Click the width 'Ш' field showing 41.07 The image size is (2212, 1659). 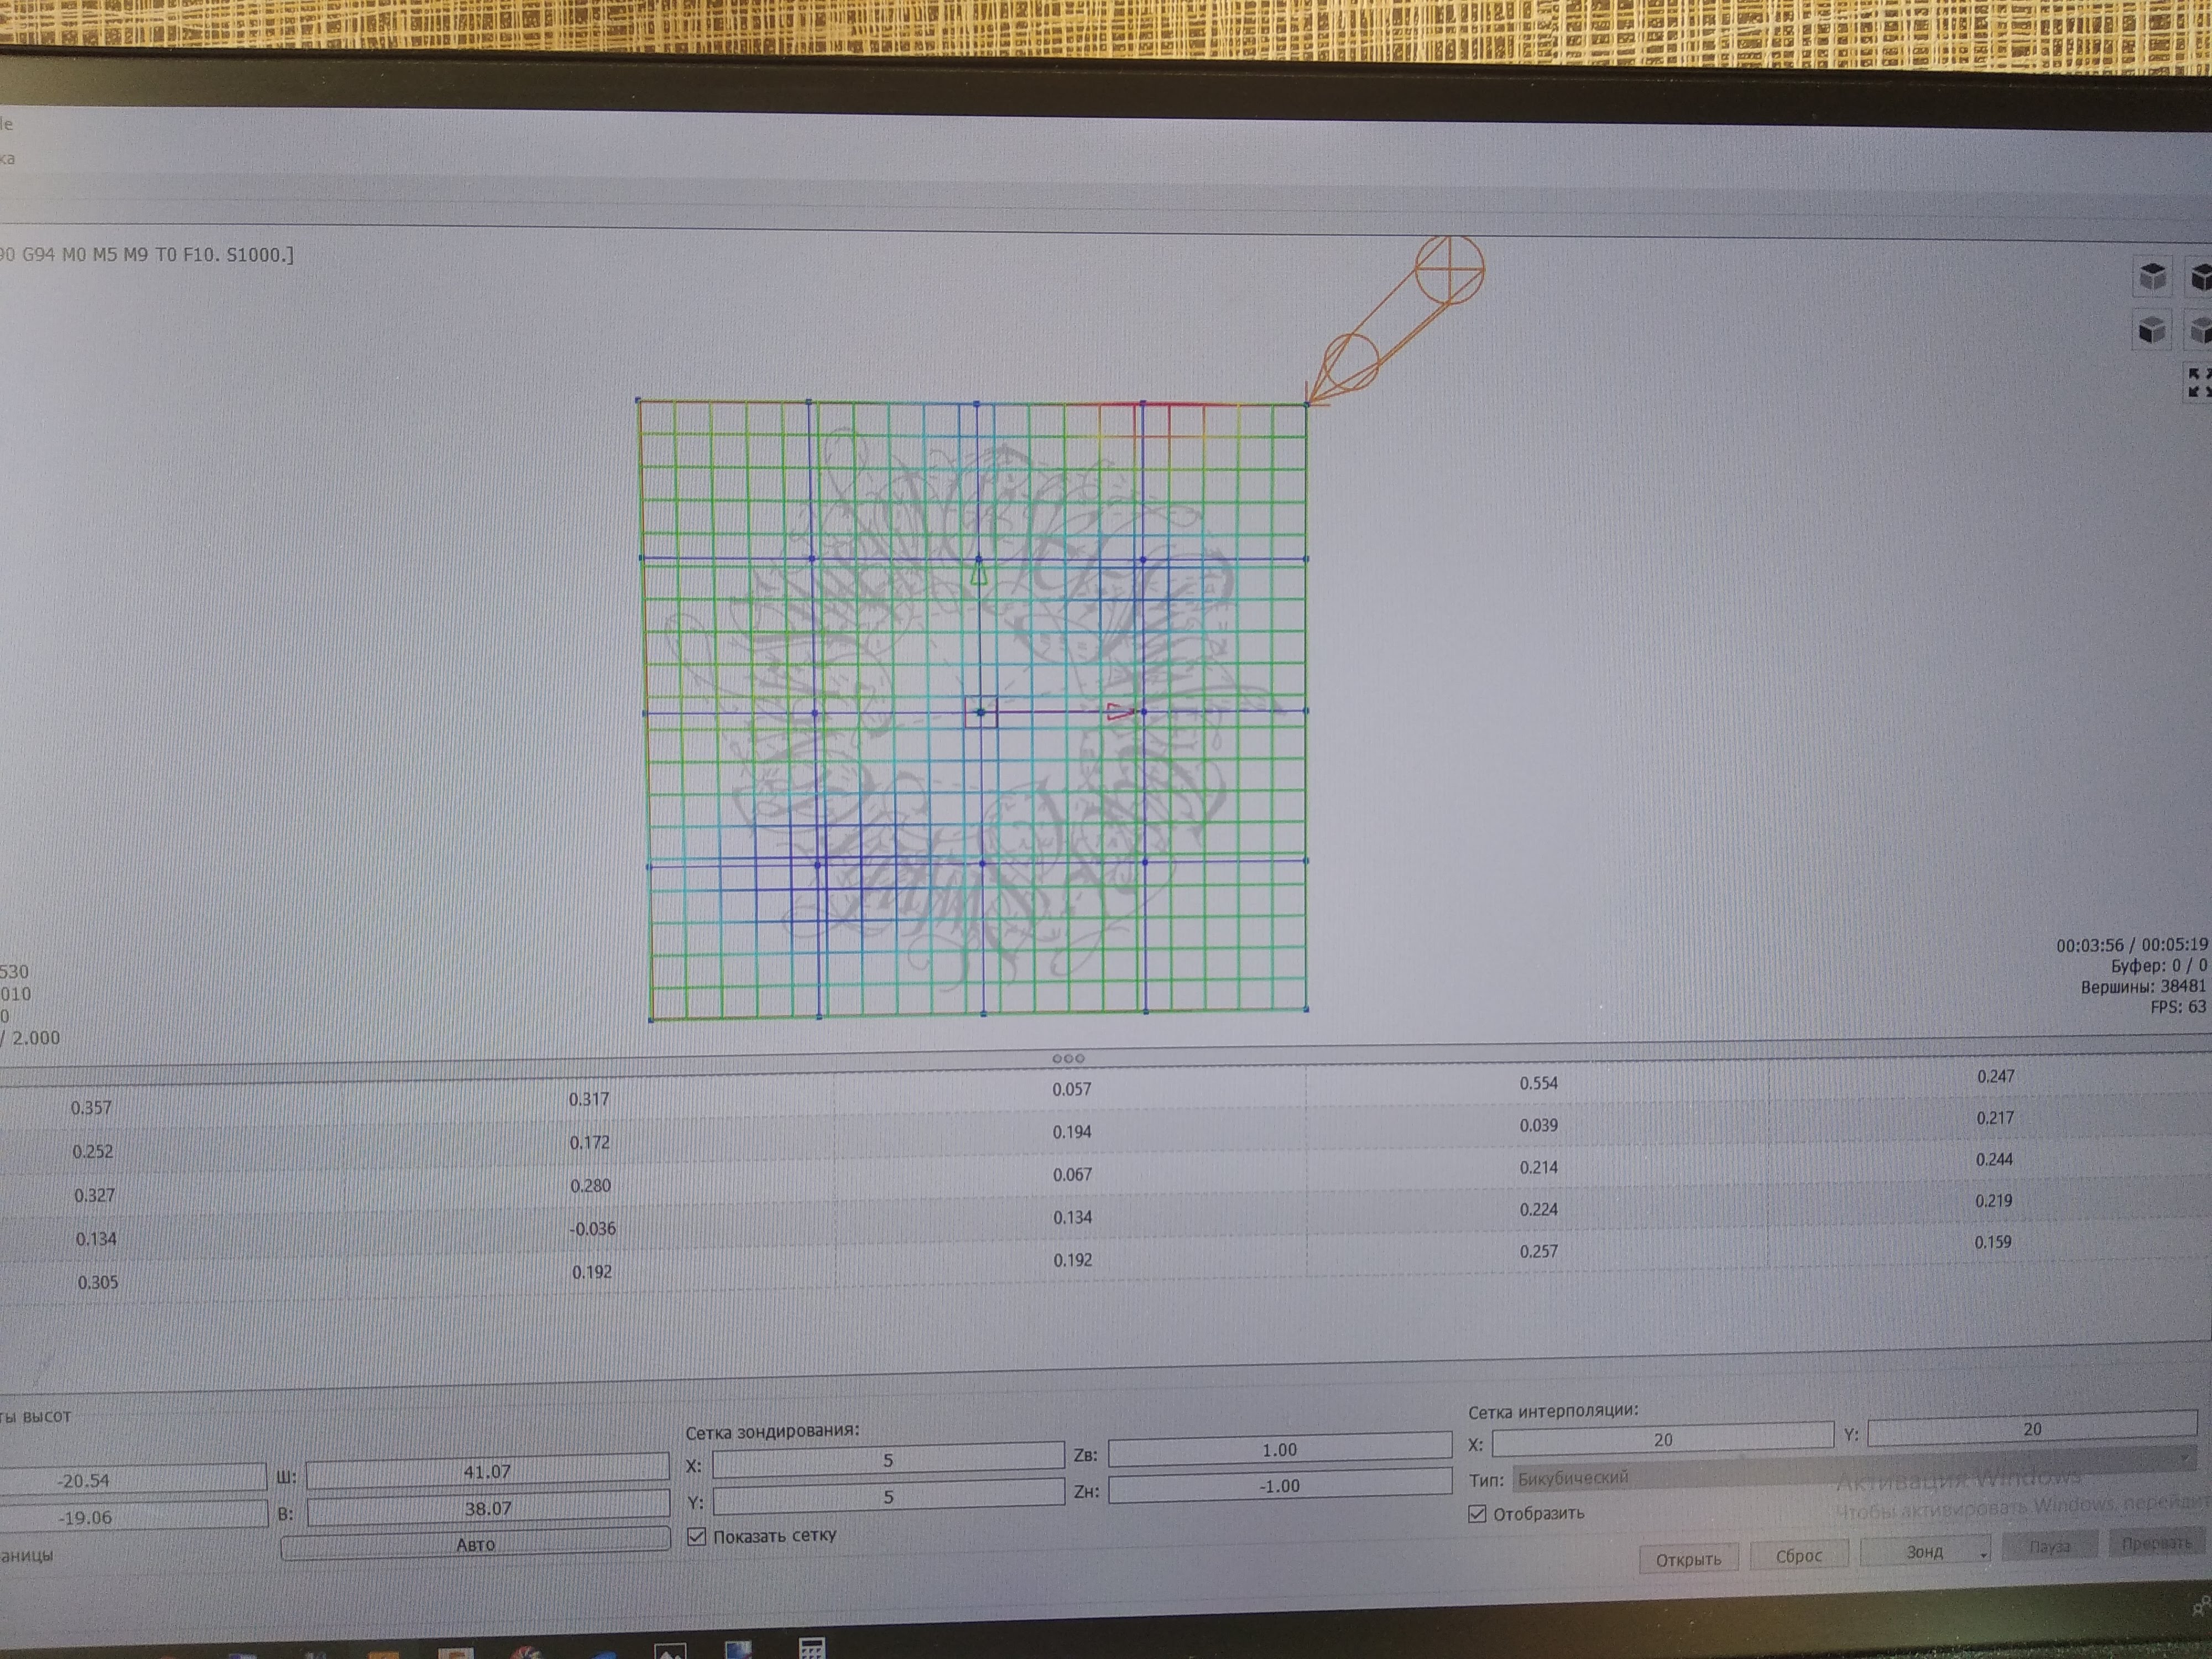tap(487, 1471)
